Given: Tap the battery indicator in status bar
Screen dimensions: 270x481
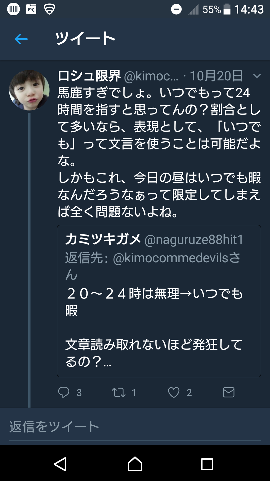Looking at the screenshot, I should coord(227,10).
